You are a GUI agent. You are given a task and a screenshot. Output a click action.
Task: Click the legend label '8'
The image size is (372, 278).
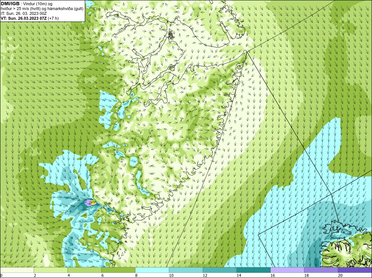pos(137,275)
